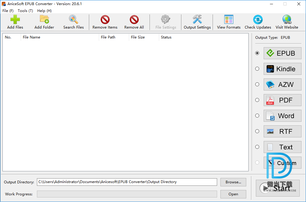Click the Open output folder button
Viewport: 306px width, 202px height.
[x=233, y=194]
